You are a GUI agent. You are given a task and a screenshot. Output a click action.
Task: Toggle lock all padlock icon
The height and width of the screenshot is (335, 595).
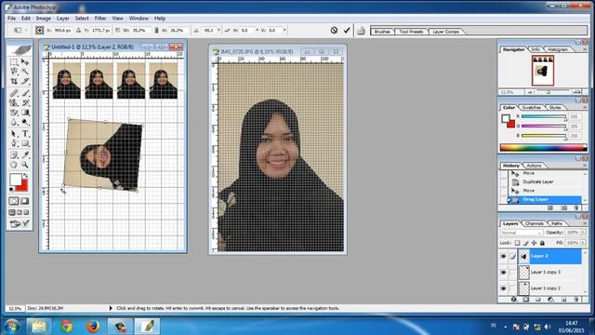542,243
